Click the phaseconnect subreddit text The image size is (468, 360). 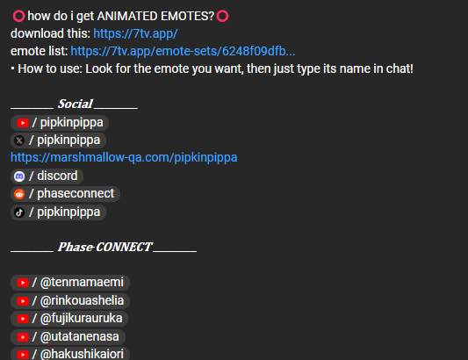76,193
